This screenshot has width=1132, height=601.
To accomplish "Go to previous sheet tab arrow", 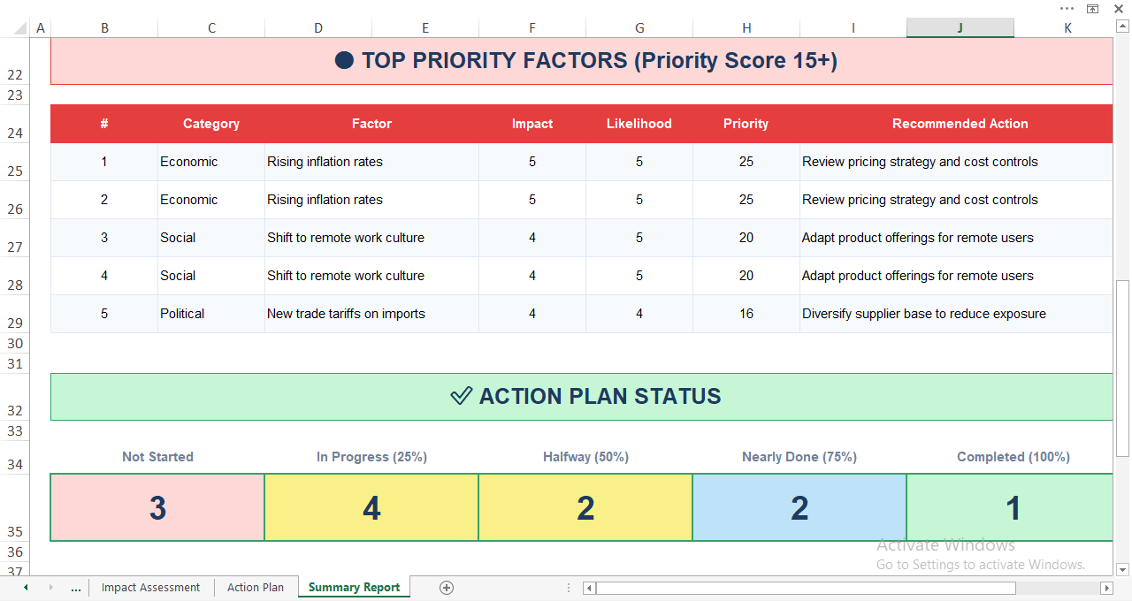I will tap(26, 588).
